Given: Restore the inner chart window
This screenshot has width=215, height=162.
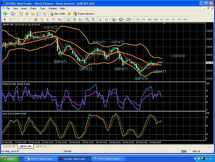Looking at the screenshot, I should coord(208,8).
